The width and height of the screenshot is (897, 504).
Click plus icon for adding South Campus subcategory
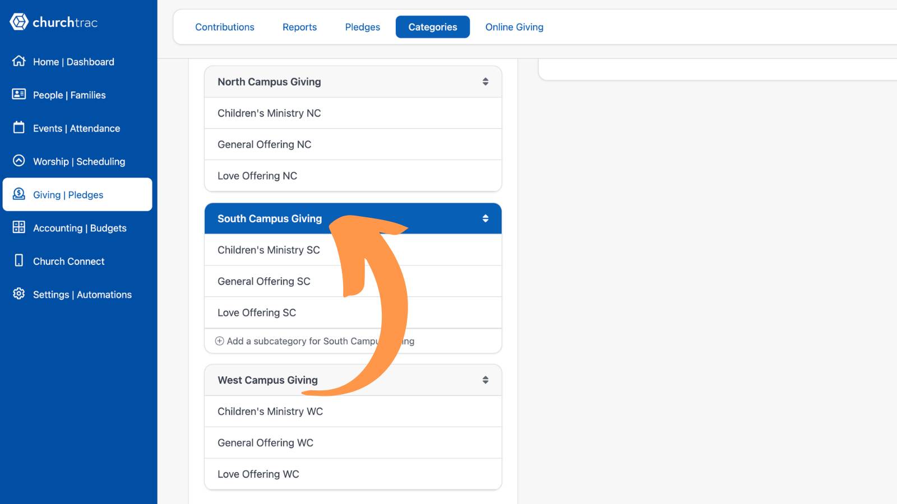[x=220, y=341]
